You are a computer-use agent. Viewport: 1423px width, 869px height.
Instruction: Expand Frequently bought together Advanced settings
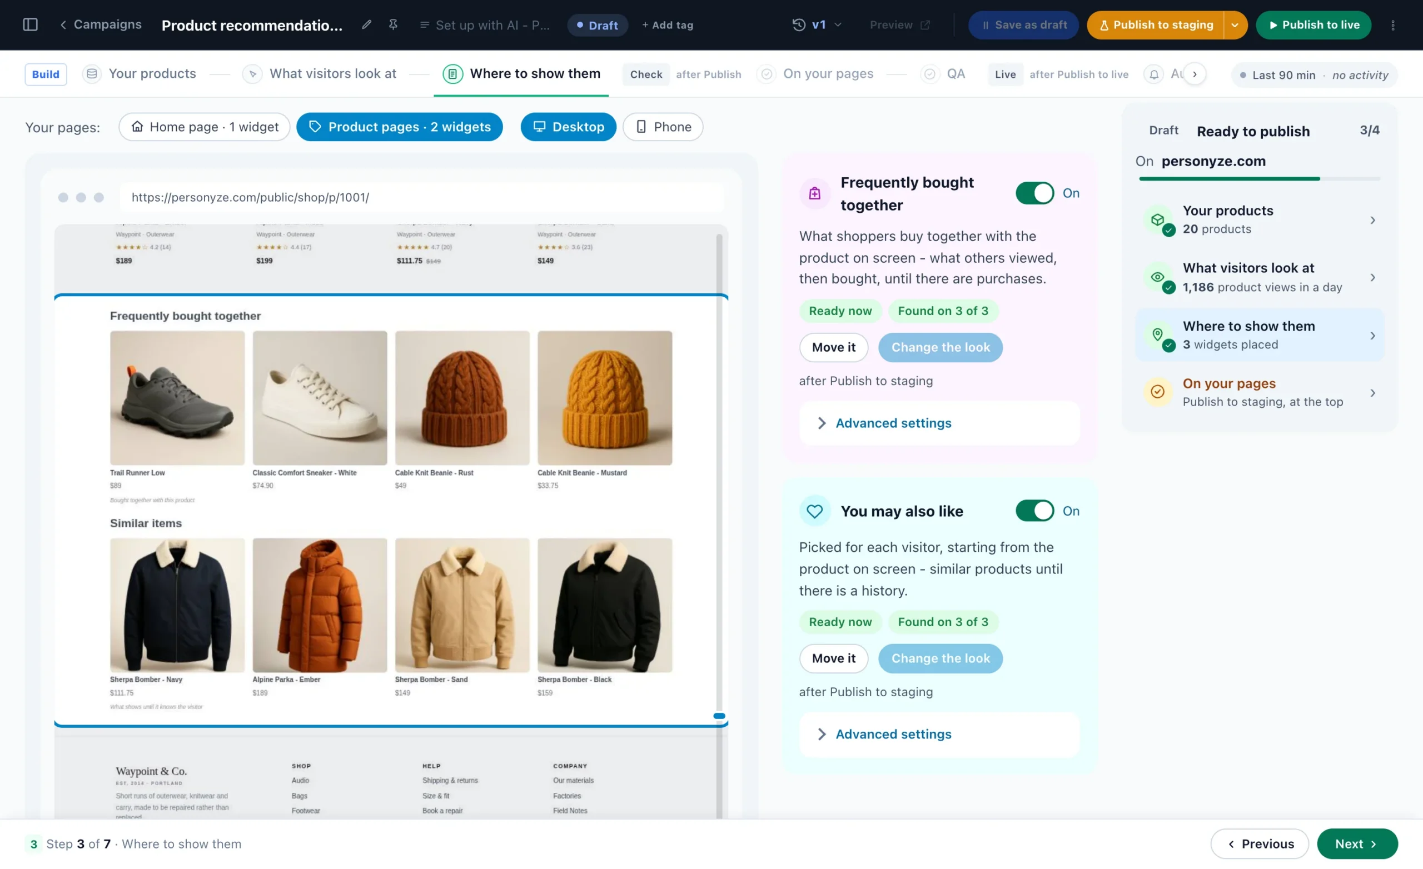tap(939, 423)
